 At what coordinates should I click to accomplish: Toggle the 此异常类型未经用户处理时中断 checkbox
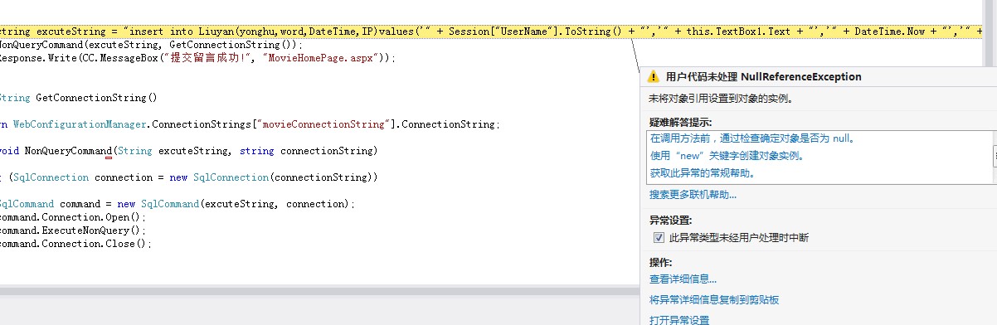659,237
